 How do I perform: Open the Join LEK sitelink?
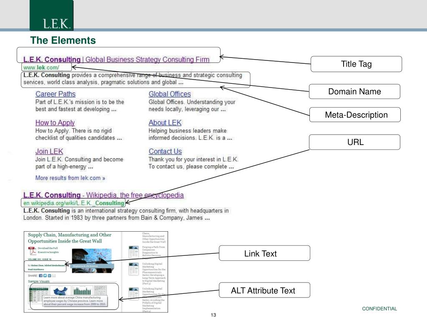click(49, 151)
